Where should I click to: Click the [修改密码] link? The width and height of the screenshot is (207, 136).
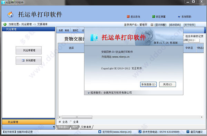(175, 25)
